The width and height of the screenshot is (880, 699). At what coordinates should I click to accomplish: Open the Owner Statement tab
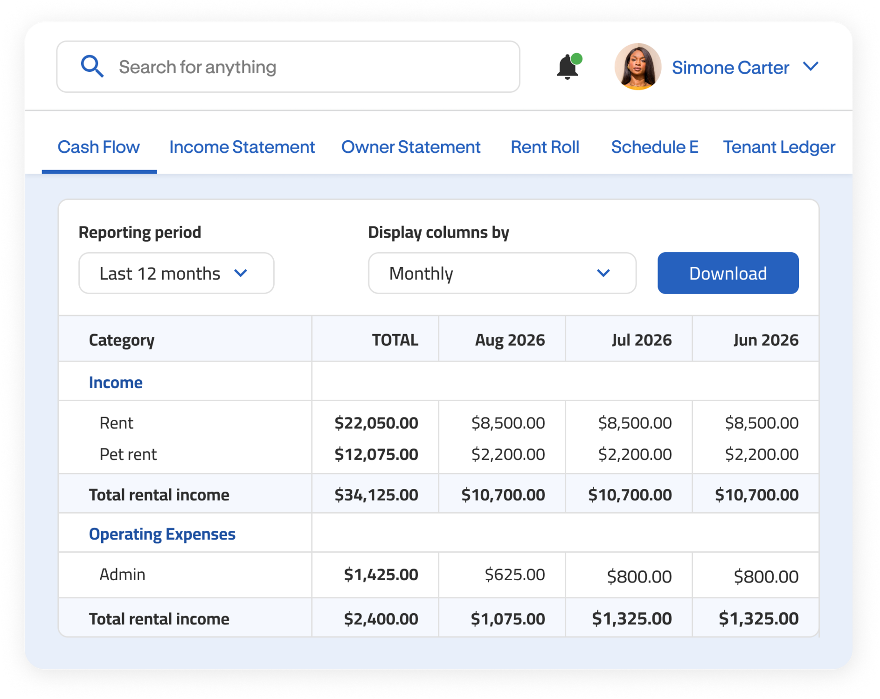click(x=411, y=147)
